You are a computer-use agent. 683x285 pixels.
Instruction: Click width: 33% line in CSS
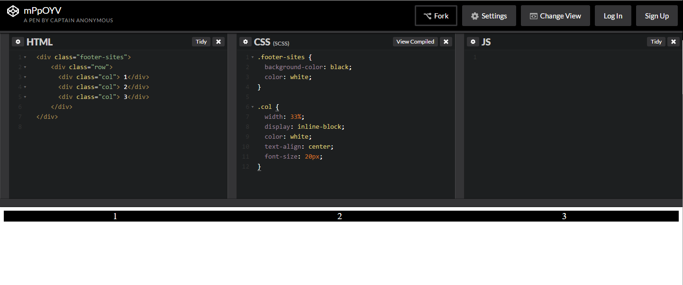click(284, 116)
